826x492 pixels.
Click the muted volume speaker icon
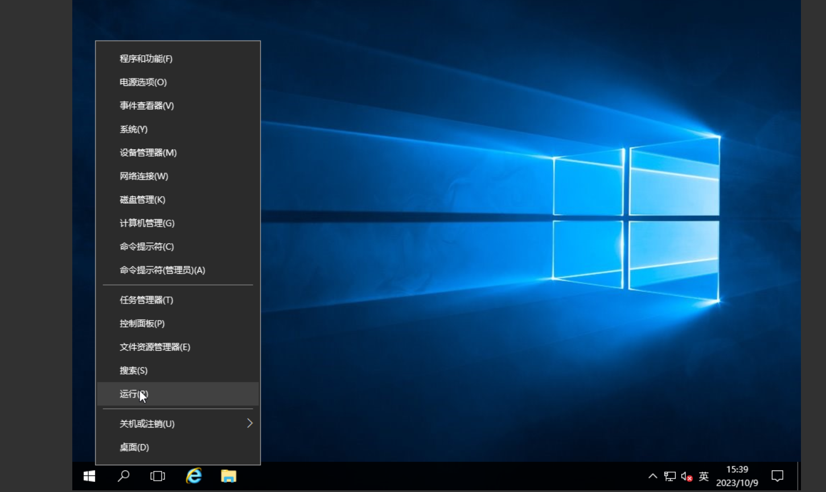tap(687, 476)
